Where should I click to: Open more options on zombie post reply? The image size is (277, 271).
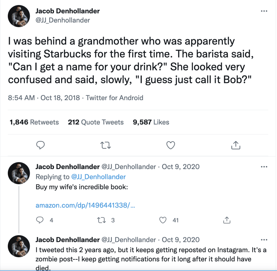pyautogui.click(x=264, y=240)
